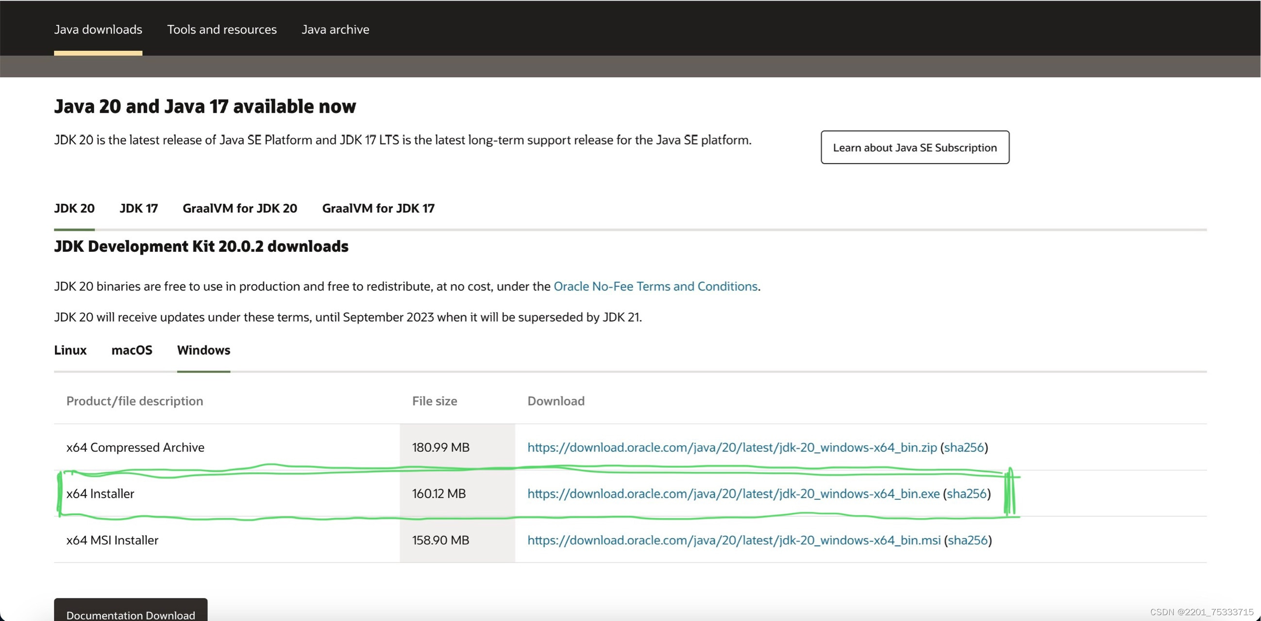
Task: Switch to GraalVM for JDK 20 tab
Action: 240,208
